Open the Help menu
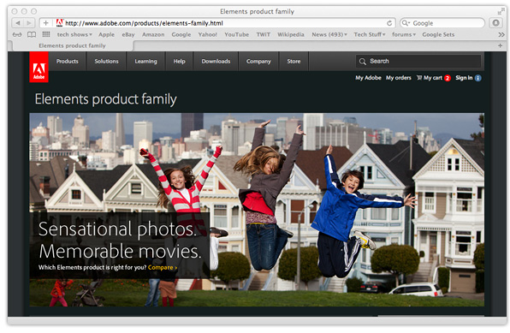Screen dimensions: 510x333 coord(179,61)
